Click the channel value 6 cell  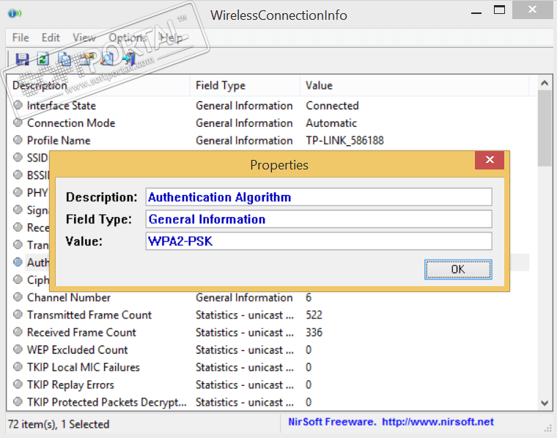[309, 297]
